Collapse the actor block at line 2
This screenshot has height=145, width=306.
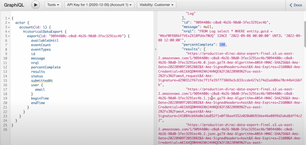click(x=9, y=23)
